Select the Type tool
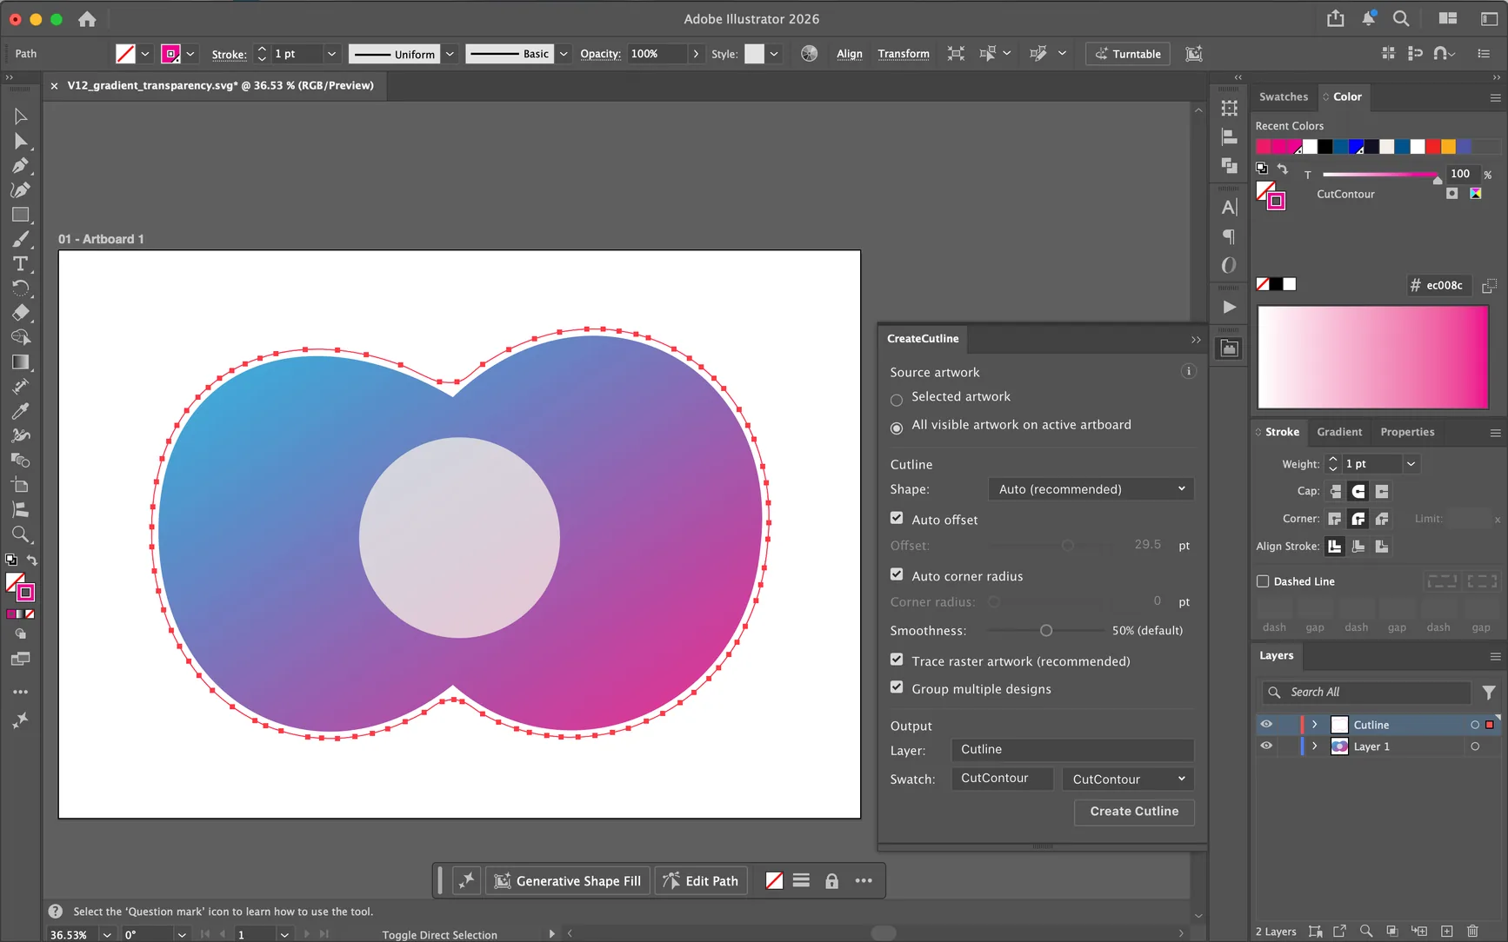Viewport: 1508px width, 942px height. click(20, 263)
